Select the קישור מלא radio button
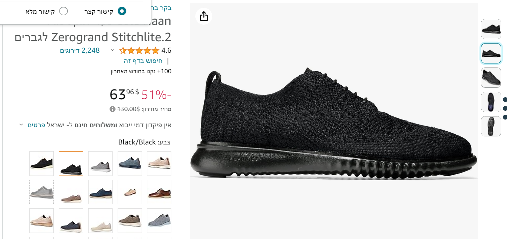This screenshot has height=239, width=507. click(x=63, y=11)
